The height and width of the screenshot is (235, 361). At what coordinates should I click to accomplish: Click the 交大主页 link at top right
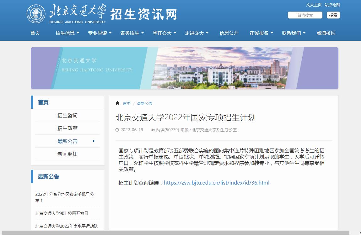[314, 5]
